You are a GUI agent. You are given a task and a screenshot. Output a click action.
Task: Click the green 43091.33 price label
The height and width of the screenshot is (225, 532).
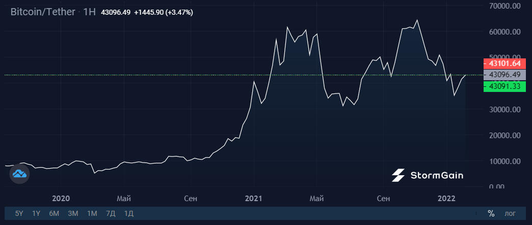coord(504,86)
